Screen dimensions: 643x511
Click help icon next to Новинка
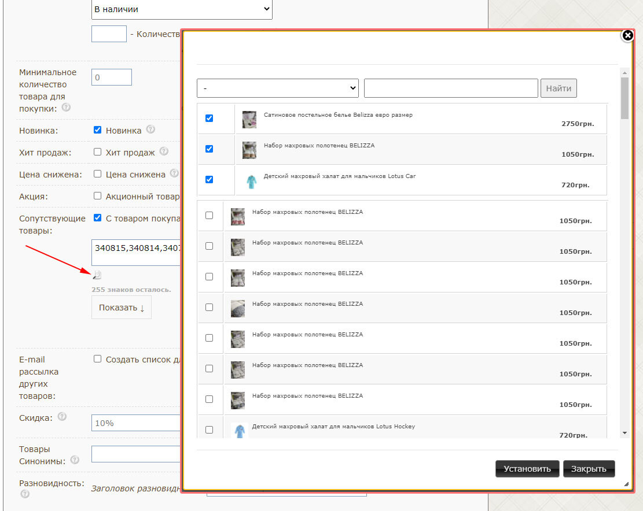151,130
